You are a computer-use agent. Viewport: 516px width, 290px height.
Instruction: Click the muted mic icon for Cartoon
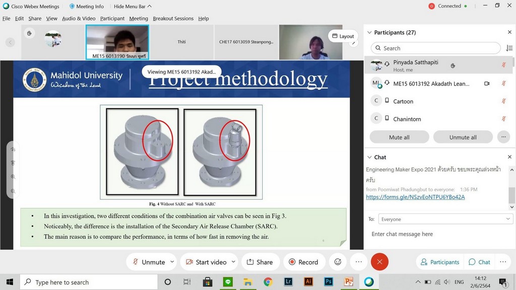[x=503, y=101]
